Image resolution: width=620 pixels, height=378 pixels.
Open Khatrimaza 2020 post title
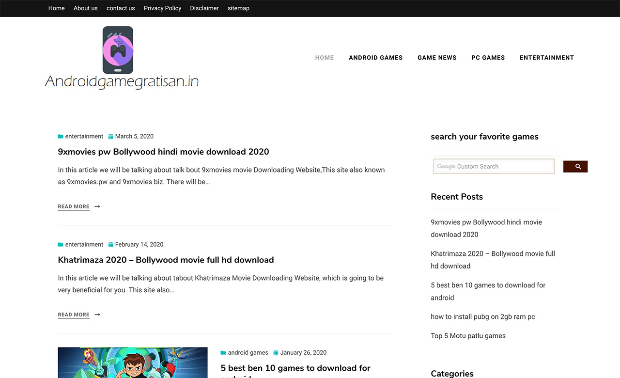coord(166,260)
